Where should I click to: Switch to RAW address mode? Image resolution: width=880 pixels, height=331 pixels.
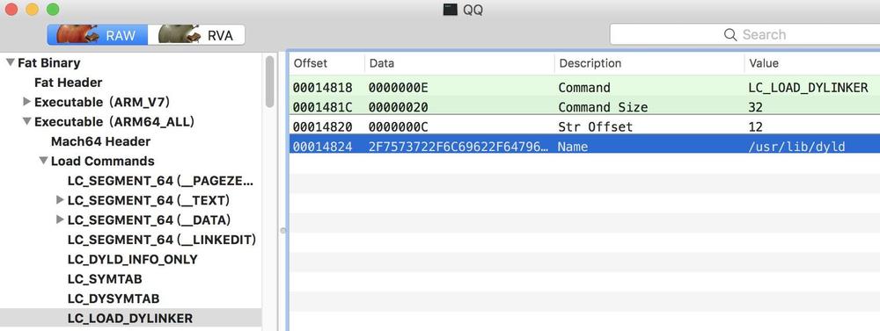pyautogui.click(x=97, y=35)
